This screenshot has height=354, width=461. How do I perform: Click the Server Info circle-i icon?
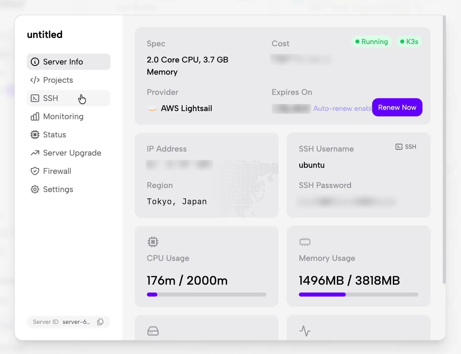tap(35, 61)
